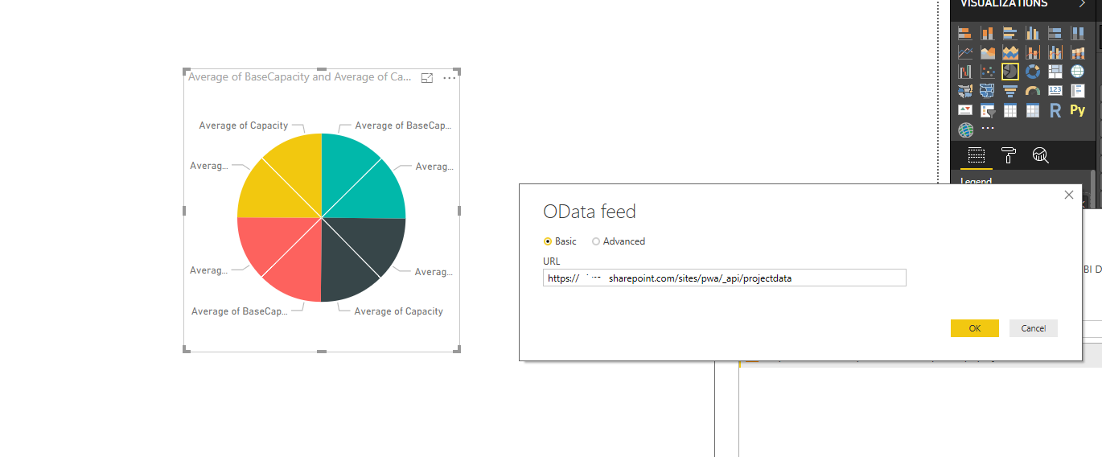Select the KPI visual
1102x457 pixels.
tap(965, 110)
